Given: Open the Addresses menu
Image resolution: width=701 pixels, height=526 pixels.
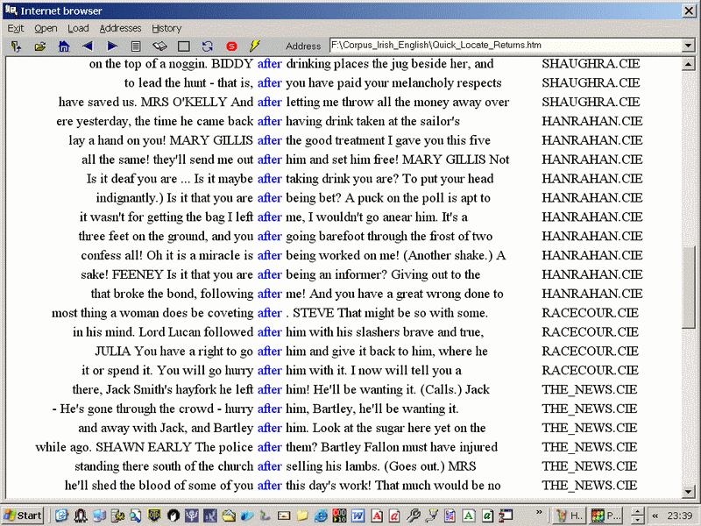Looking at the screenshot, I should 120,28.
